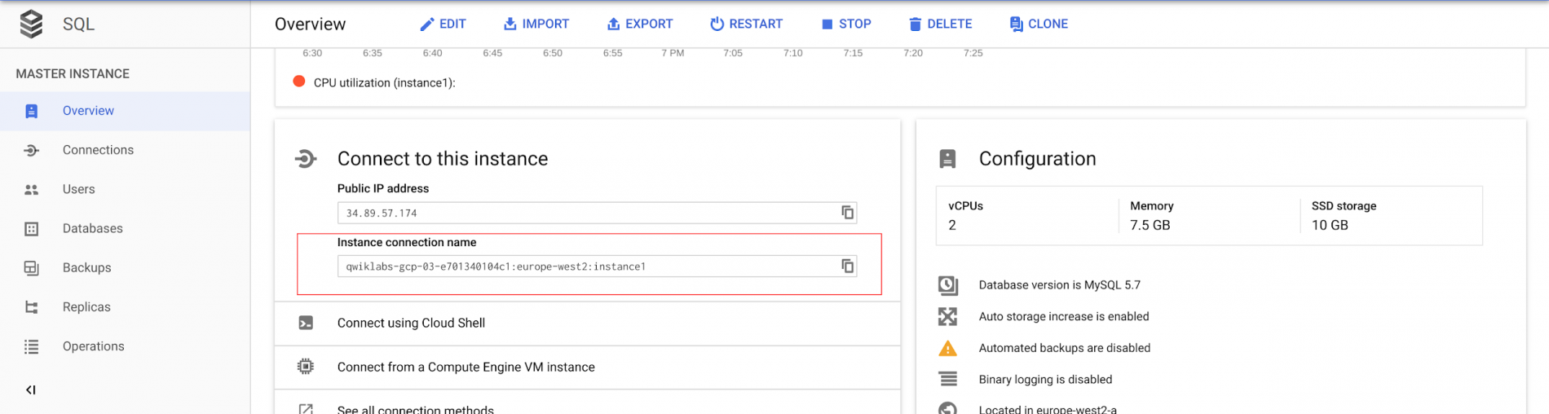Click the Memory value 7.5 GB
Viewport: 1549px width, 414px height.
click(x=1150, y=225)
